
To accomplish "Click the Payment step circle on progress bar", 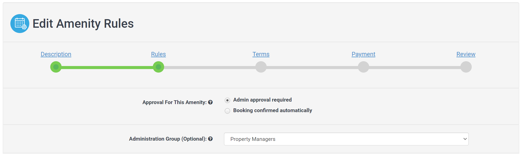I will 363,67.
